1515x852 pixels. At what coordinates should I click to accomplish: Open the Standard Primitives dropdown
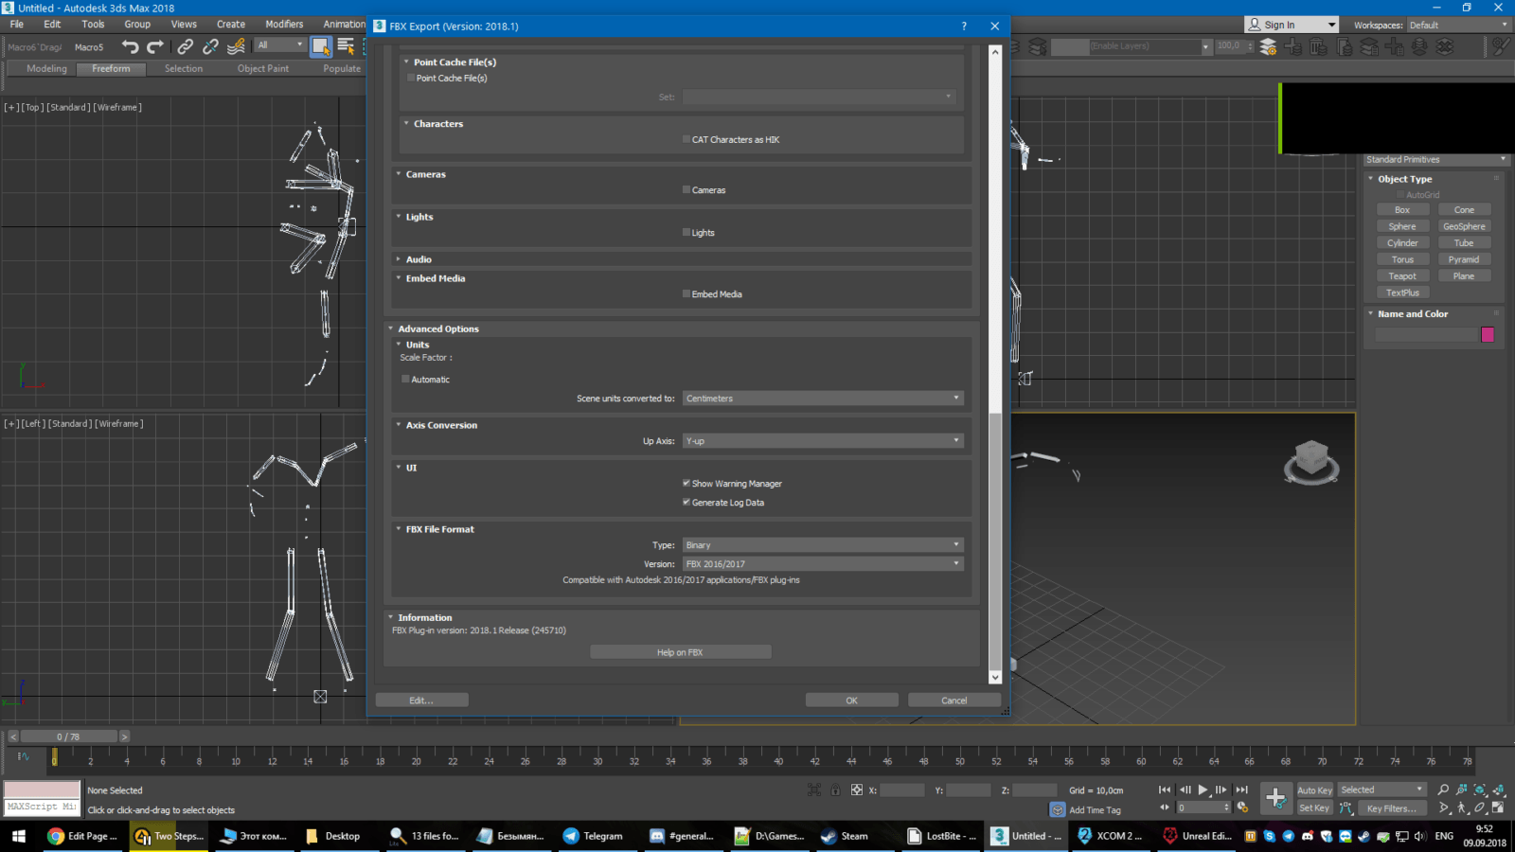click(x=1436, y=159)
